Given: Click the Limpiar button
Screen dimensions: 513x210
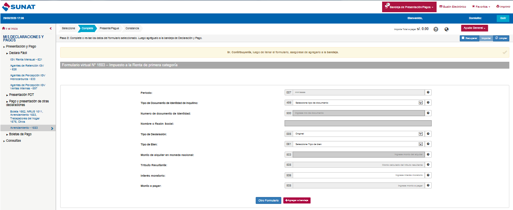Looking at the screenshot, I should 501,38.
